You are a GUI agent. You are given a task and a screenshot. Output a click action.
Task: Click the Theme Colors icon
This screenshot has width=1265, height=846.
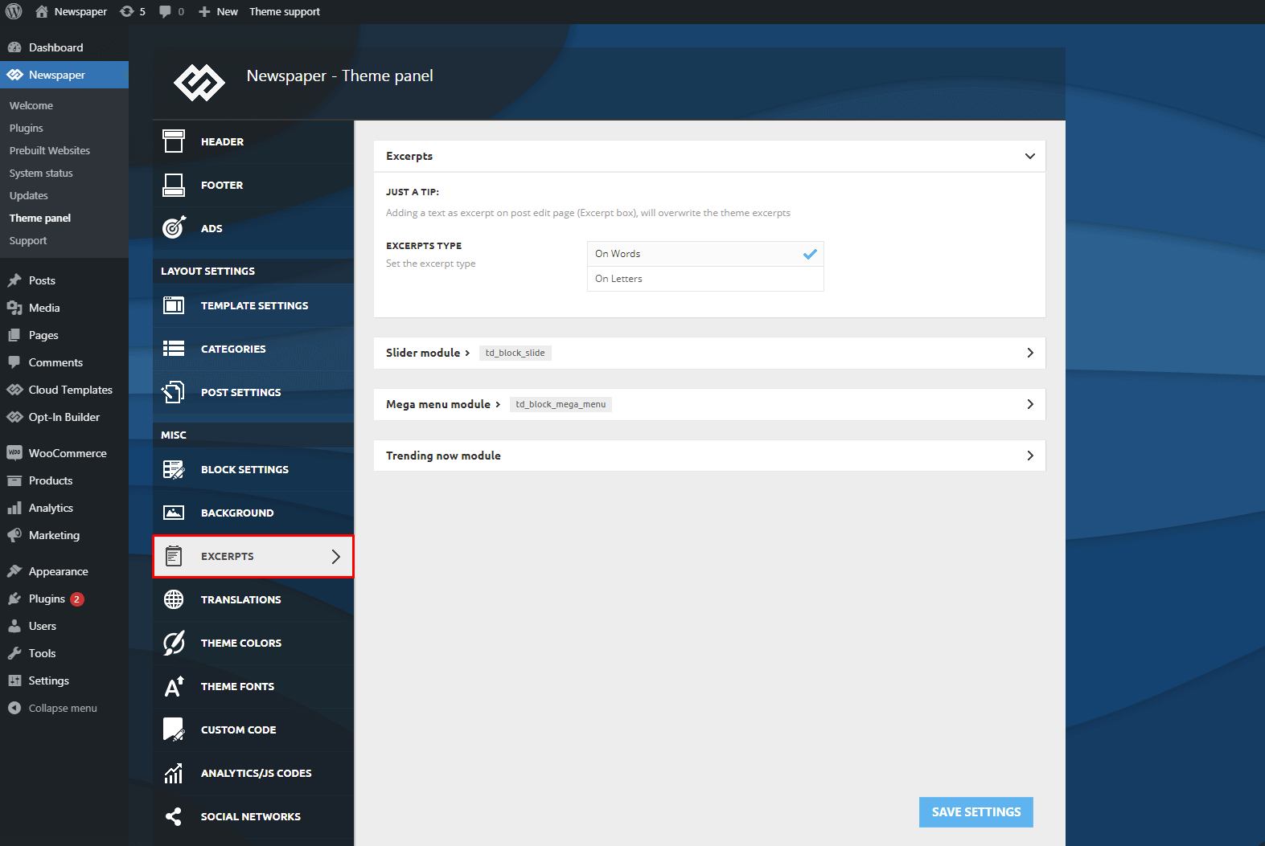point(174,643)
